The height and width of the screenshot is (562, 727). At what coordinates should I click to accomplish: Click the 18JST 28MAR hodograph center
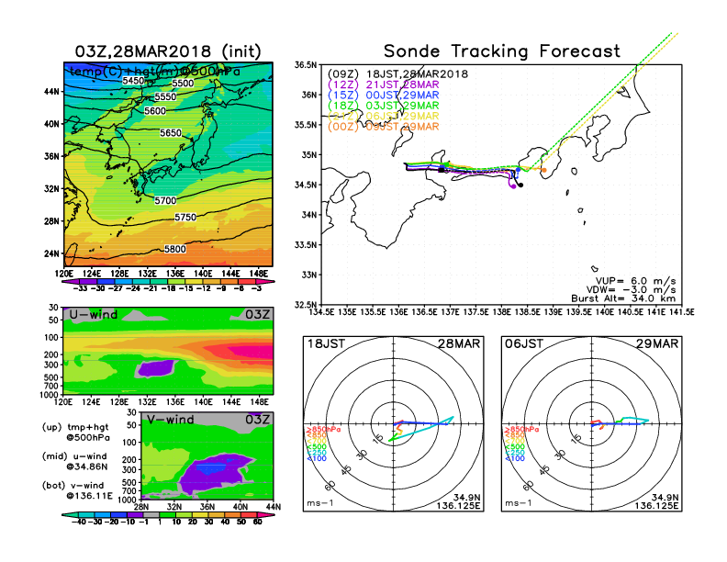click(394, 426)
